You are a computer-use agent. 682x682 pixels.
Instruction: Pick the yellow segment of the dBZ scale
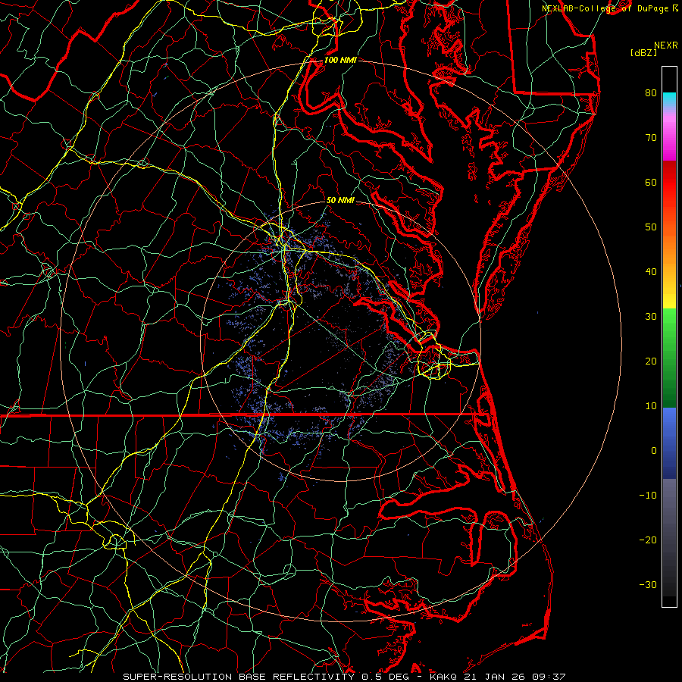click(669, 296)
